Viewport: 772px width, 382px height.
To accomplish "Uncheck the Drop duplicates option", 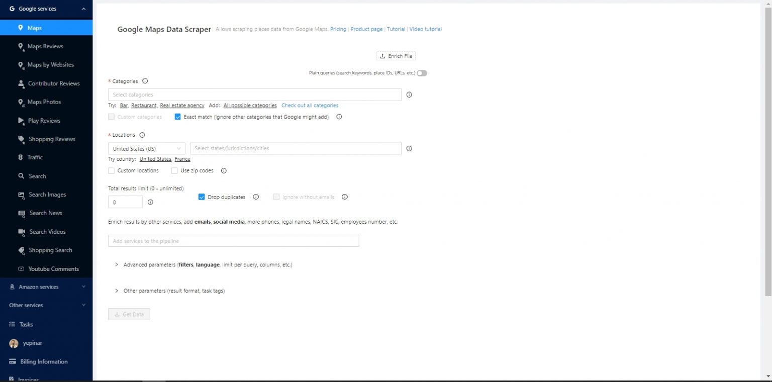I will pos(202,197).
